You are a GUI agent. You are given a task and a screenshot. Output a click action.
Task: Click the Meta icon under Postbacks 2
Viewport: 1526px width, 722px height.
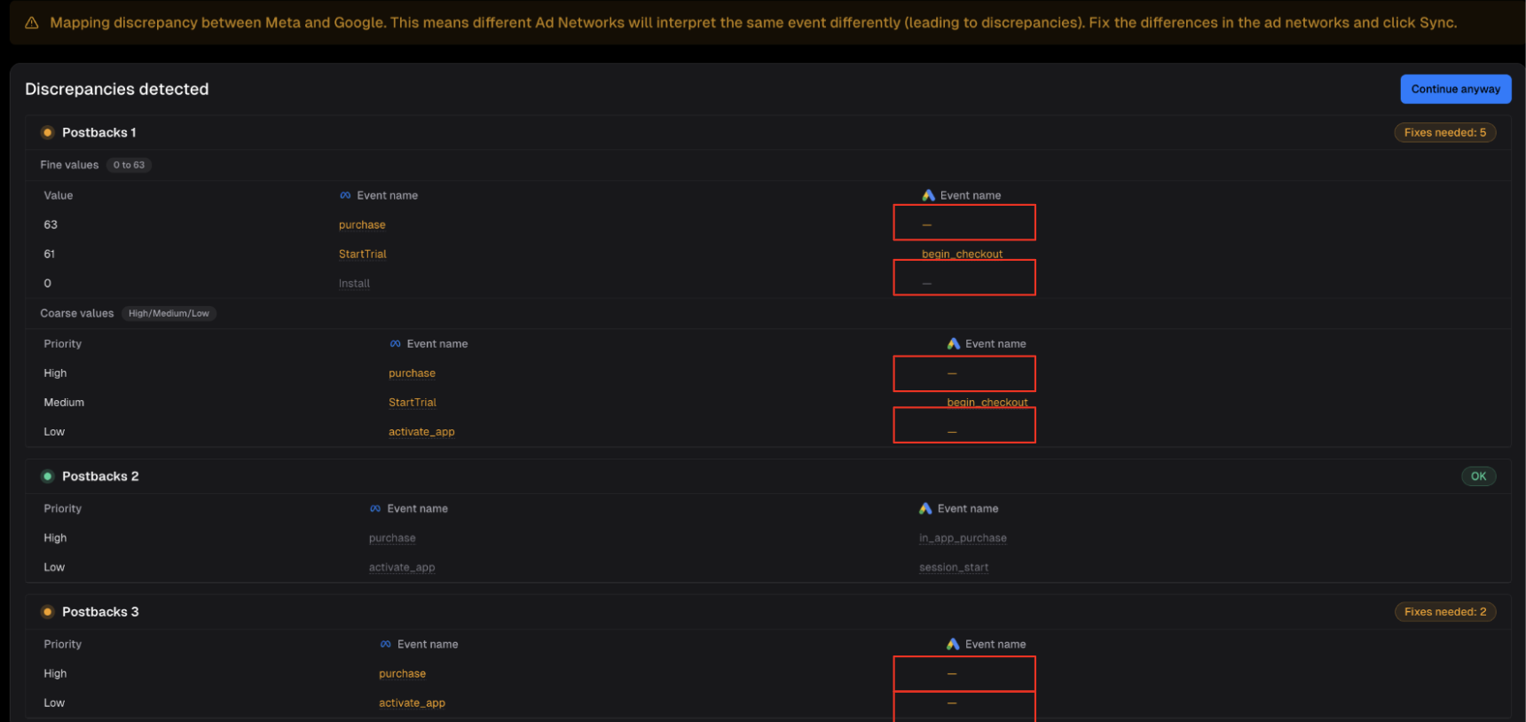(375, 509)
